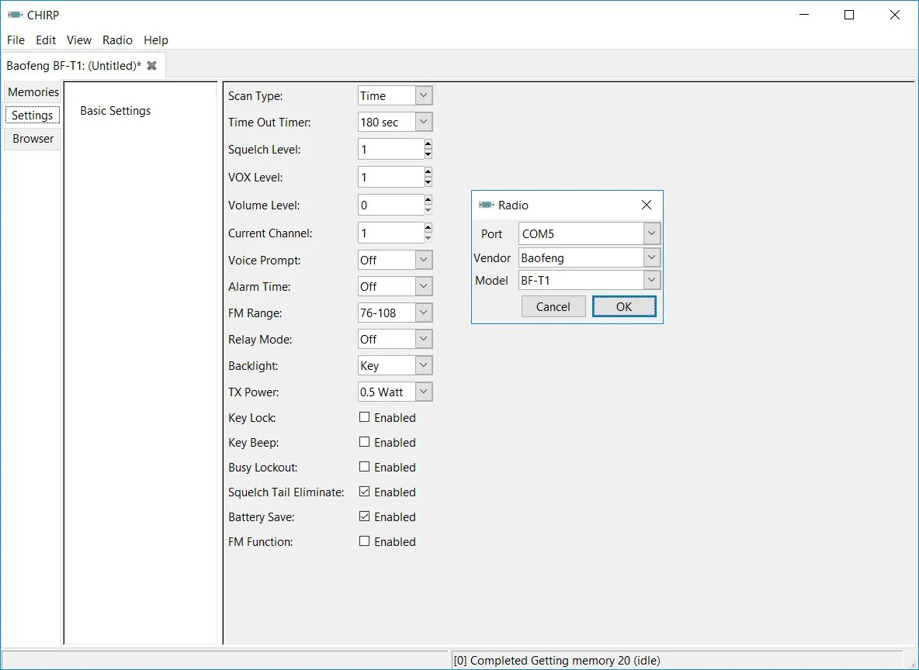Switch to the Memories tab
This screenshot has height=670, width=919.
coord(33,92)
